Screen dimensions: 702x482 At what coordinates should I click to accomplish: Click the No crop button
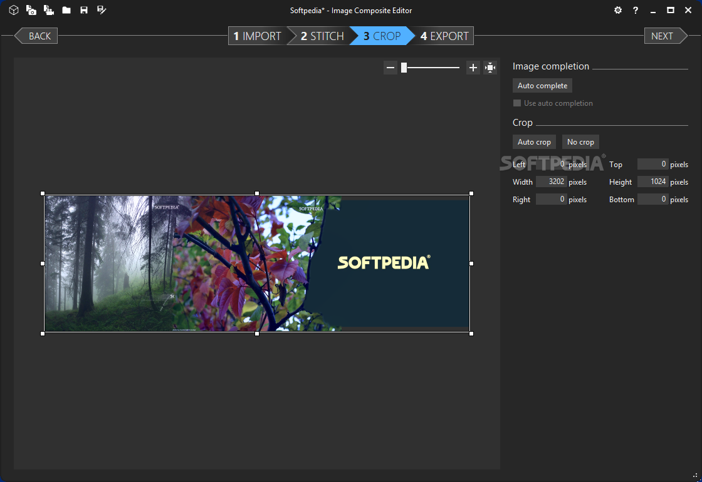tap(580, 141)
